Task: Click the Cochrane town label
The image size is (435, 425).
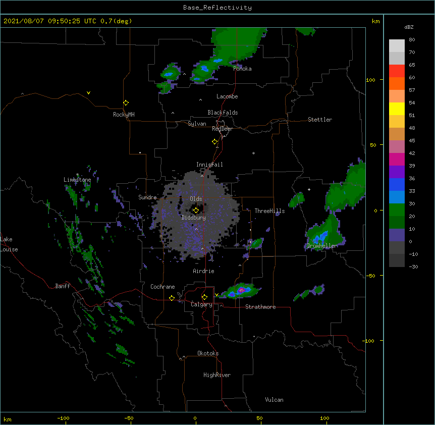Action: [x=162, y=287]
